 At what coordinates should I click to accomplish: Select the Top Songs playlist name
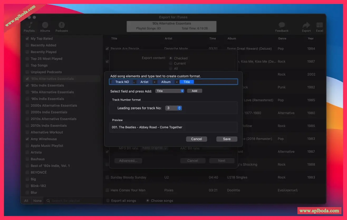(39, 65)
